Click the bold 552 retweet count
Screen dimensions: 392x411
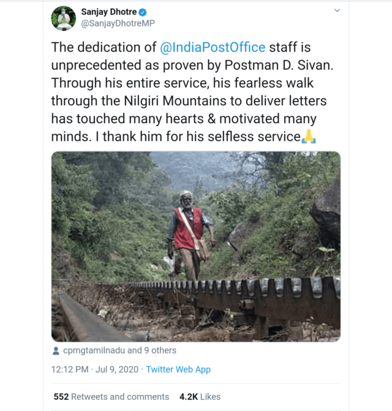(61, 396)
